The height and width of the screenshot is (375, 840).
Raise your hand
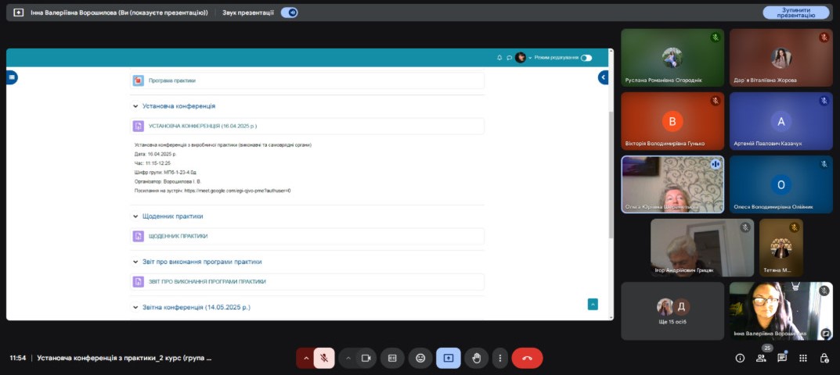click(x=476, y=358)
